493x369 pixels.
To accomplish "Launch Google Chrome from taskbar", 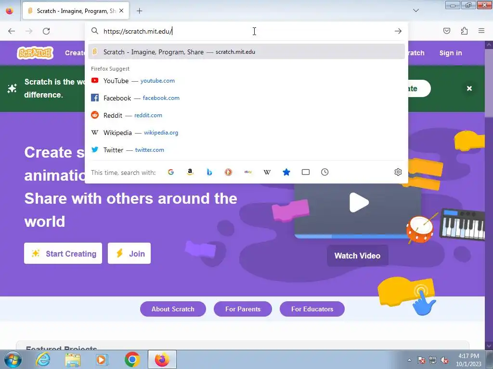I will click(132, 359).
